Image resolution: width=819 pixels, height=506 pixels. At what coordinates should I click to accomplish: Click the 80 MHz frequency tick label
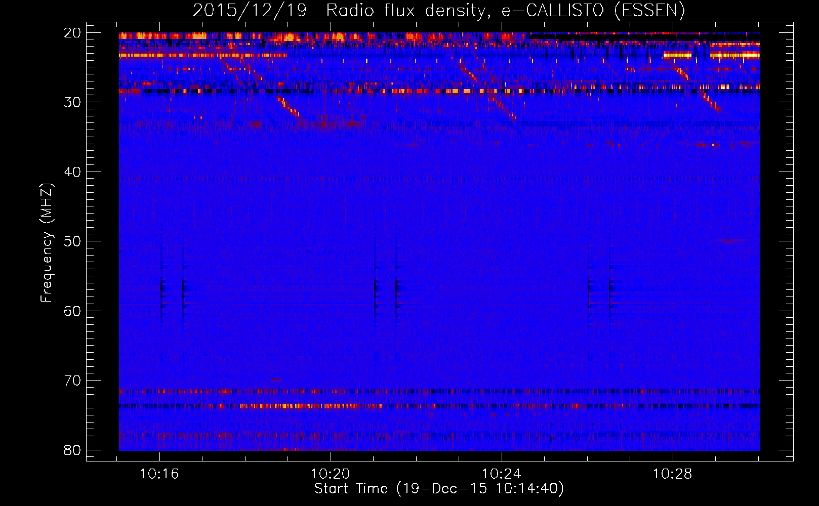(x=72, y=450)
